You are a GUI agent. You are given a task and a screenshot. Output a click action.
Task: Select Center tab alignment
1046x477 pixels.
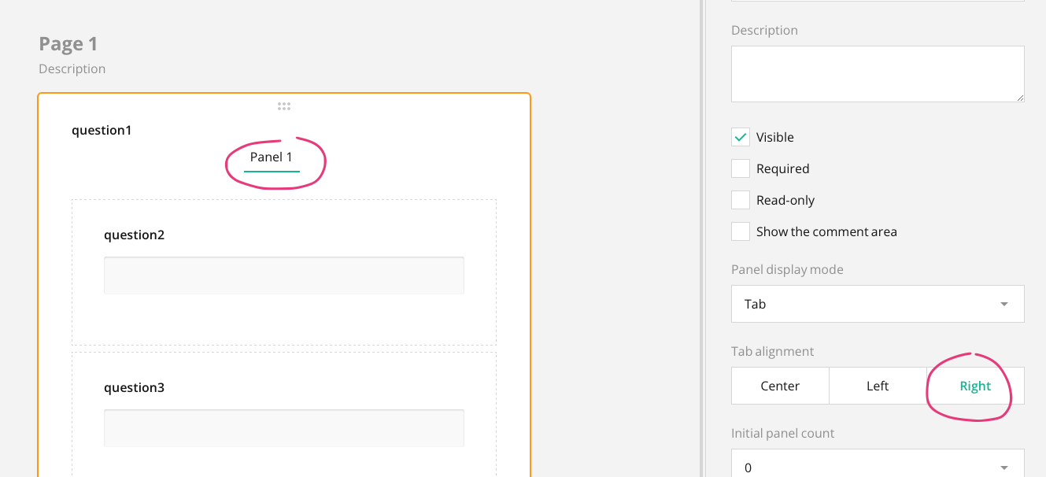[x=780, y=386]
